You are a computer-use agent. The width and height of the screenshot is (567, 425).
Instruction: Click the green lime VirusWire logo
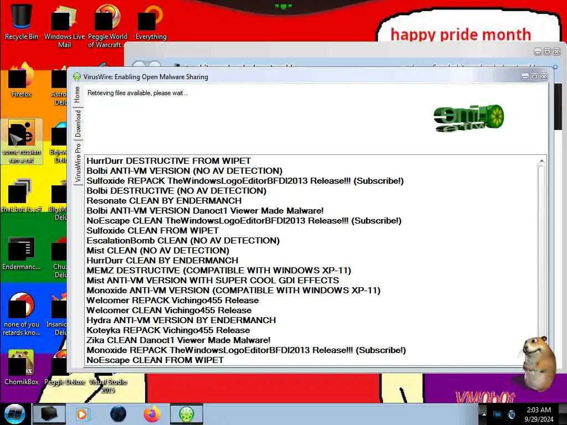[468, 118]
